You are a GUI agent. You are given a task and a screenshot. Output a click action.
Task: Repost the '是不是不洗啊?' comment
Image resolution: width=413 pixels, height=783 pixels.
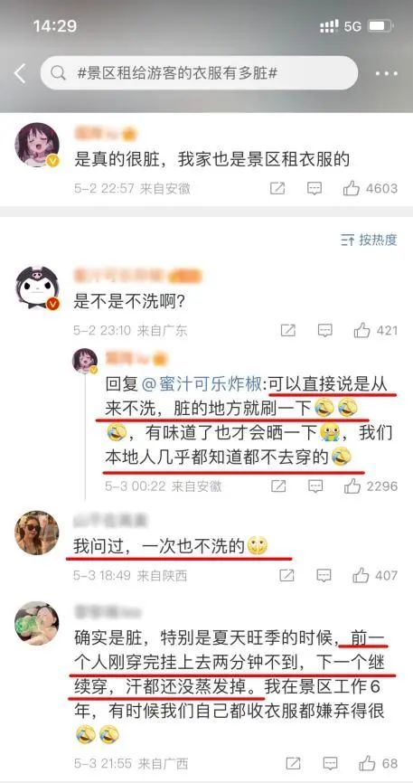pos(287,330)
